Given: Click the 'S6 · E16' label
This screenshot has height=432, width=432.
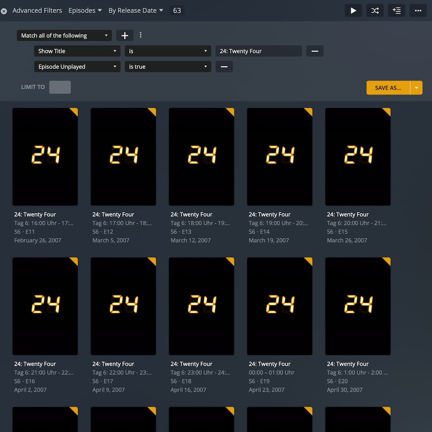Looking at the screenshot, I should (25, 381).
